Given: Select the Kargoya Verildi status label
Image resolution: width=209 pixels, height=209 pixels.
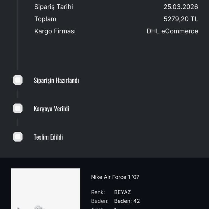Looking at the screenshot, I should tap(51, 109).
